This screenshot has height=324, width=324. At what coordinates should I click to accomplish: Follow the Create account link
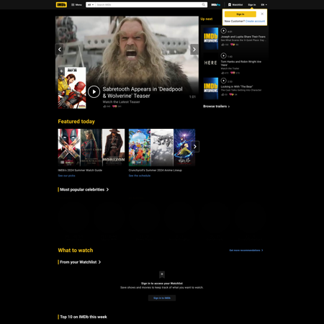click(255, 21)
